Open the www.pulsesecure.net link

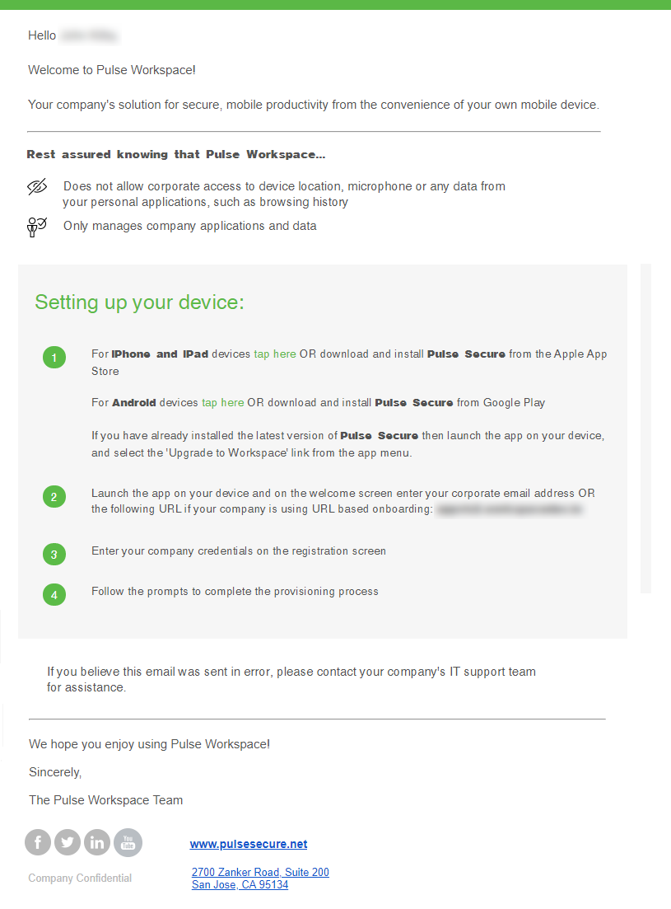click(249, 844)
